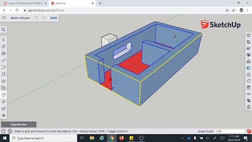Screen dimensions: 252x142
Task: Close the Lesson 4: Modifications tab
Action: (x=46, y=3)
